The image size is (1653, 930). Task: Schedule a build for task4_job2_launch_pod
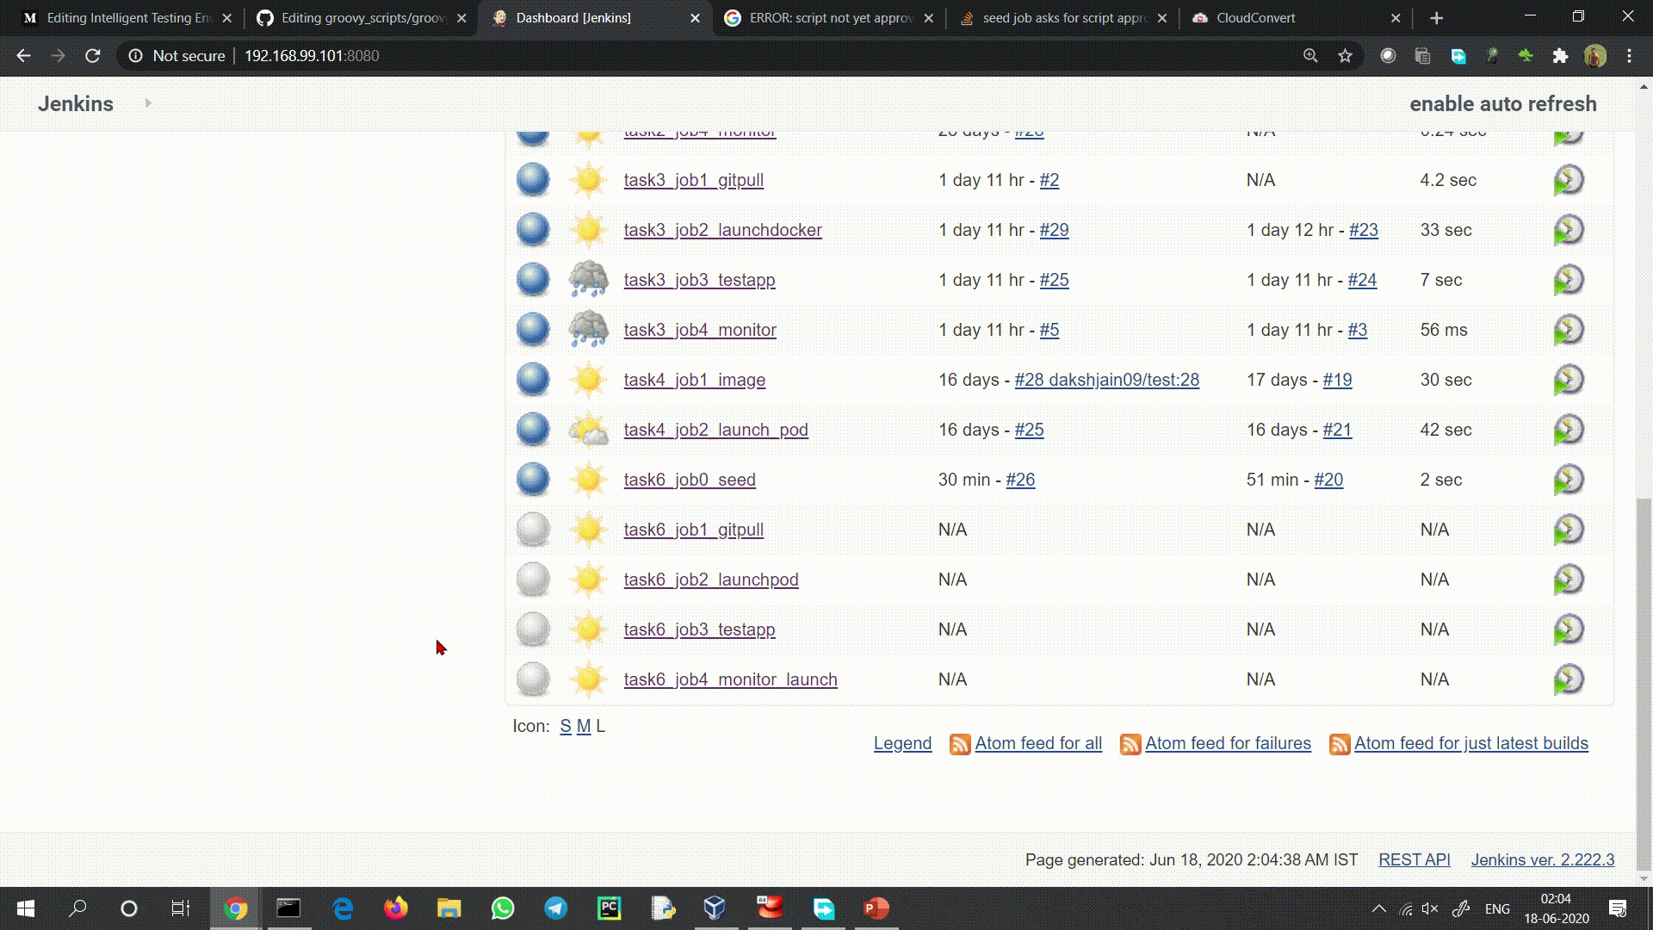click(x=1569, y=430)
